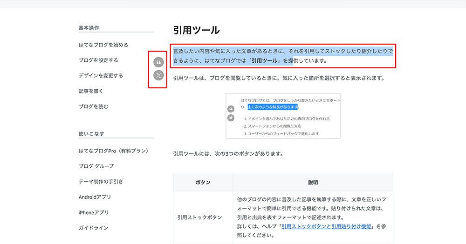This screenshot has width=466, height=244.
Task: Open はてなブログPro(有料プラン) link
Action: (x=113, y=151)
